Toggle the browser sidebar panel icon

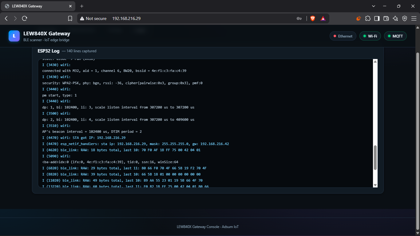pos(377,18)
